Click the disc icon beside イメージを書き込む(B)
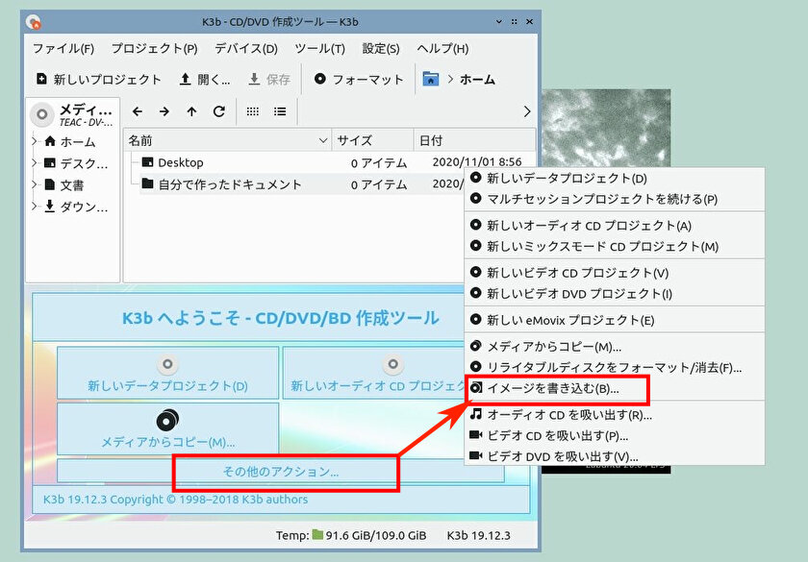Screen dimensions: 808x562 click(476, 387)
